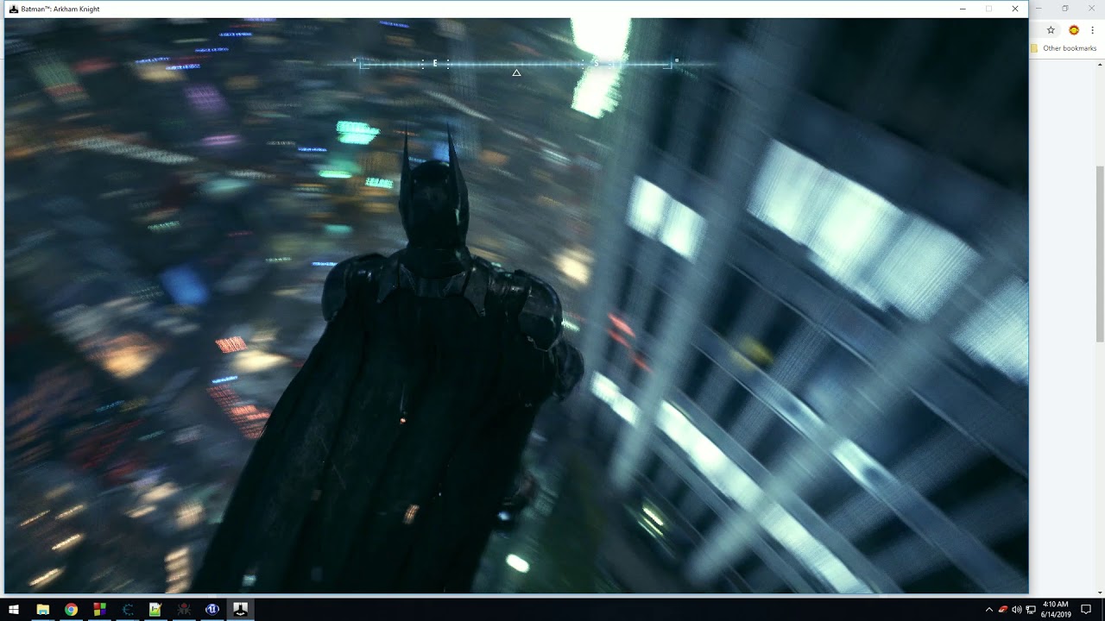Open the Windows Action Center notifications
The width and height of the screenshot is (1105, 621).
[x=1086, y=610]
